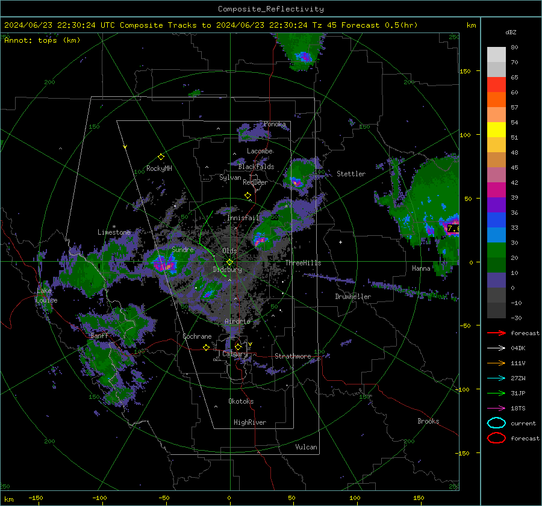This screenshot has height=506, width=542.
Task: Click the Sundre city label
Action: point(182,250)
